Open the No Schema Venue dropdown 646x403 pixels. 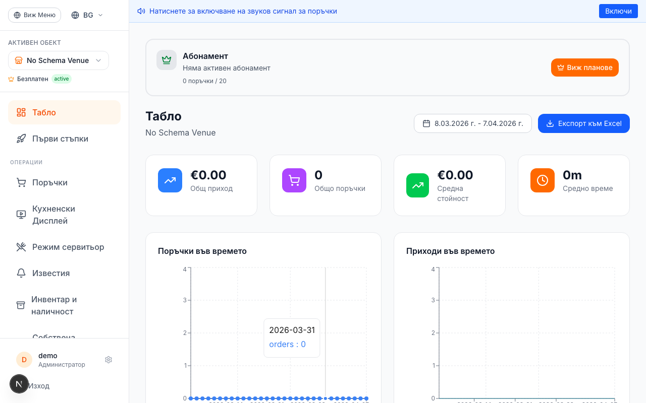click(59, 60)
